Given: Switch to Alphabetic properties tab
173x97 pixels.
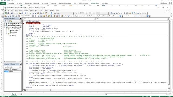Looking at the screenshot, I should click(7, 69).
